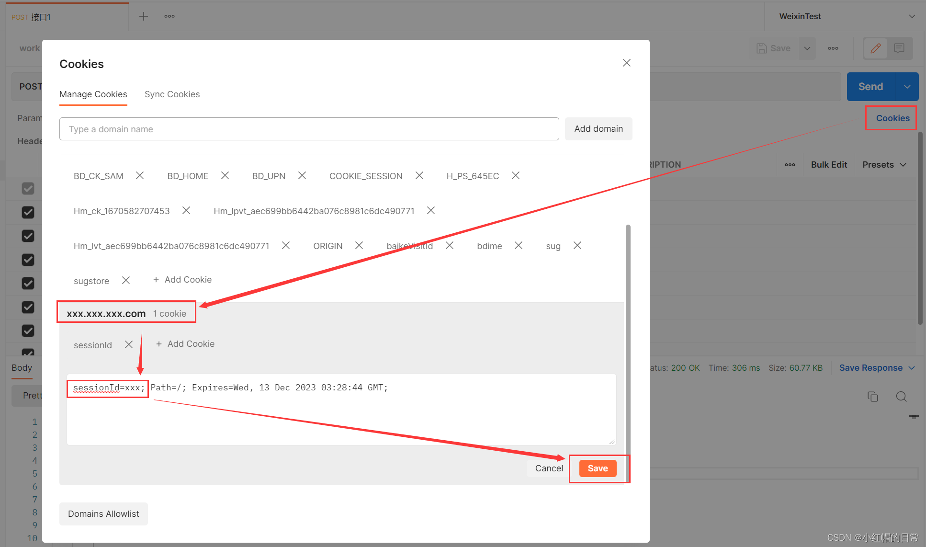This screenshot has width=926, height=547.
Task: Click inside the cookie value text area
Action: tap(341, 410)
